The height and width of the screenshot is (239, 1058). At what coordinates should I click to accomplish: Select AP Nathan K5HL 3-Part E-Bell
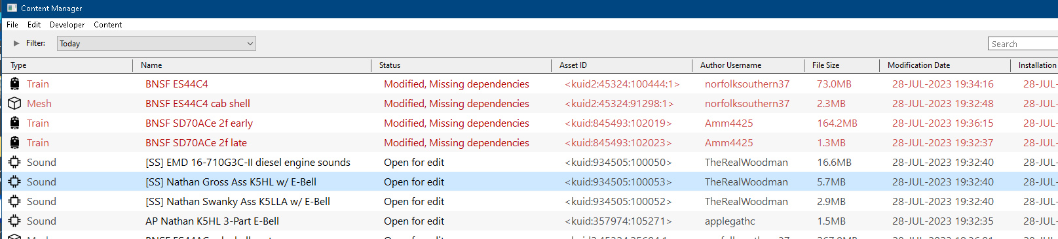click(212, 221)
